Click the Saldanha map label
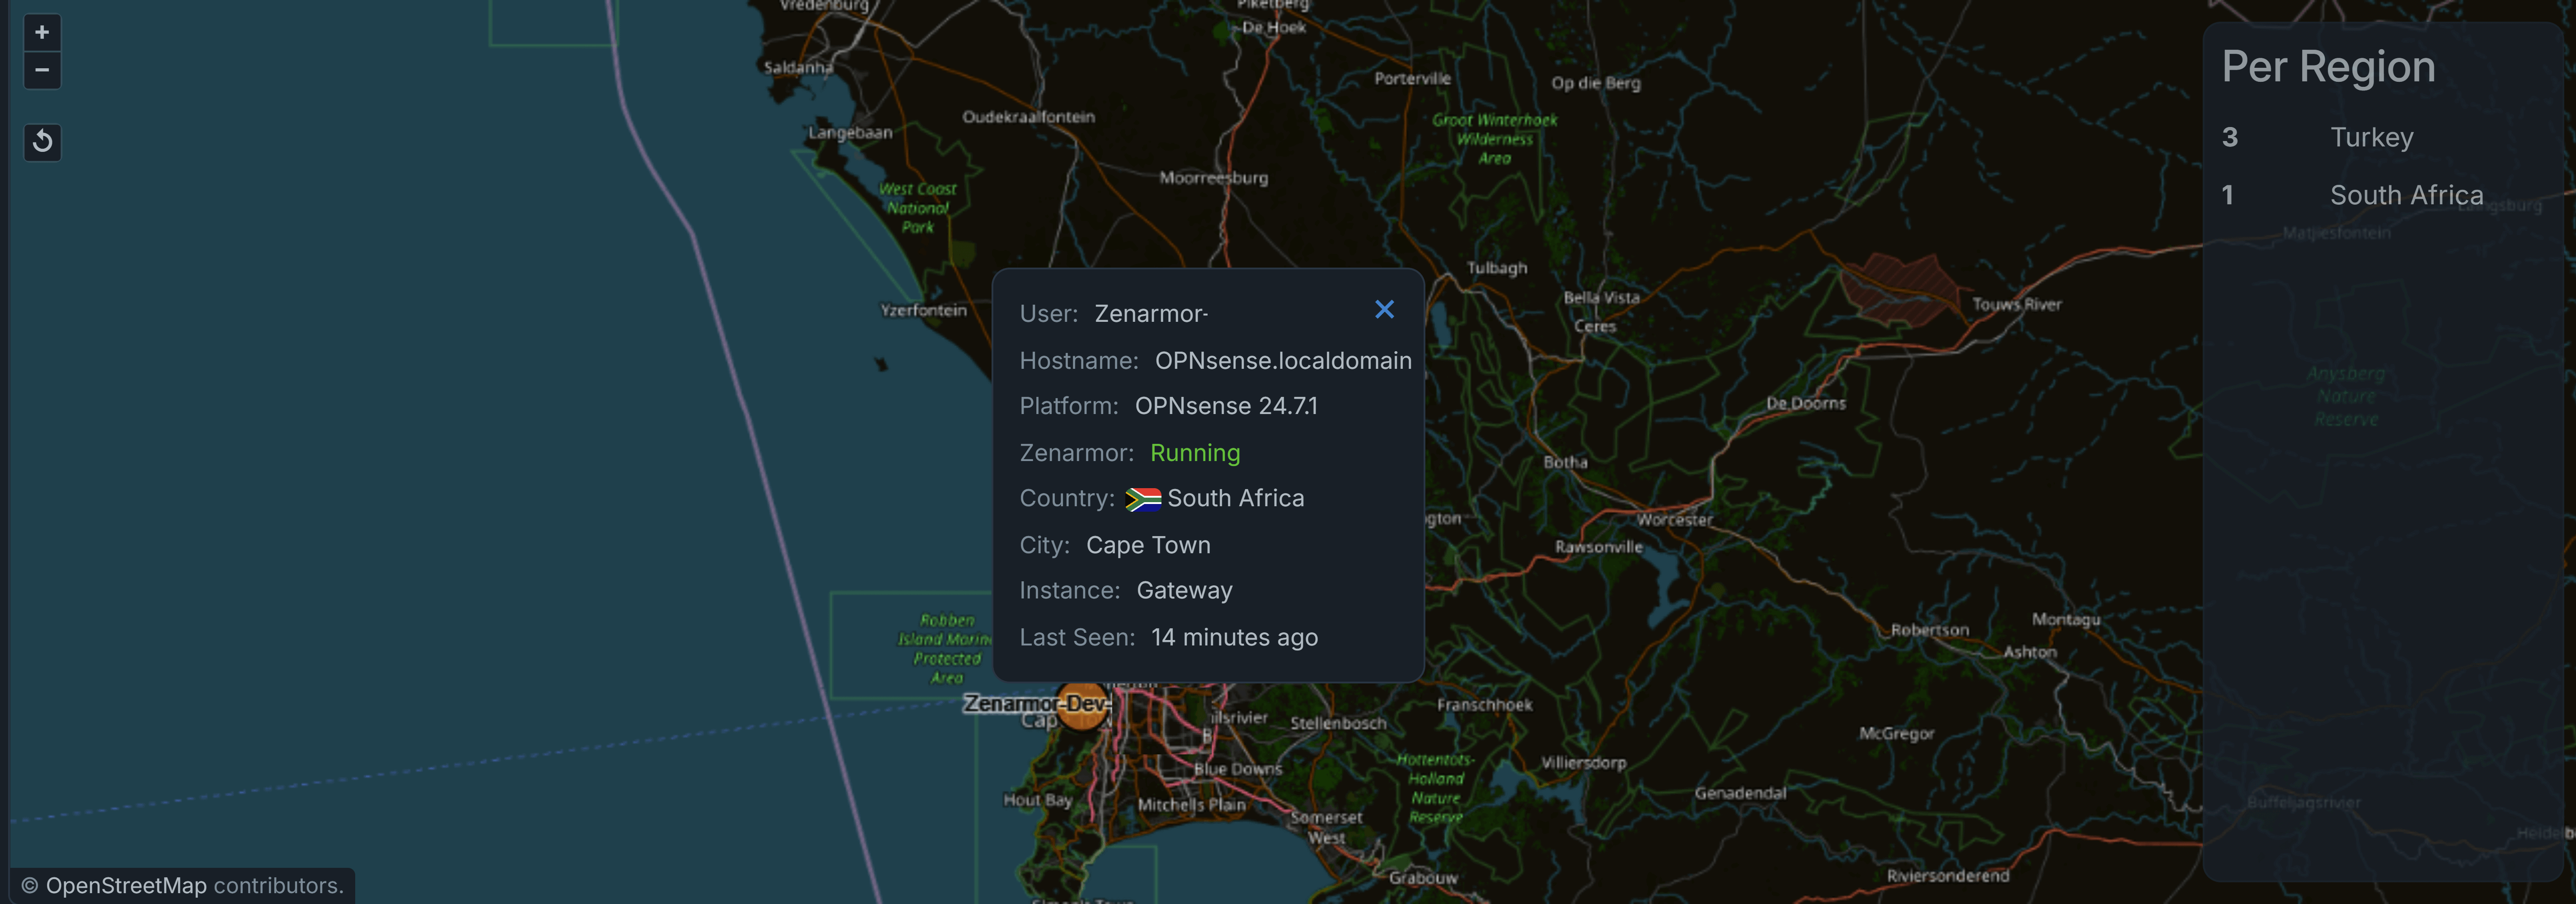This screenshot has height=904, width=2576. [798, 67]
